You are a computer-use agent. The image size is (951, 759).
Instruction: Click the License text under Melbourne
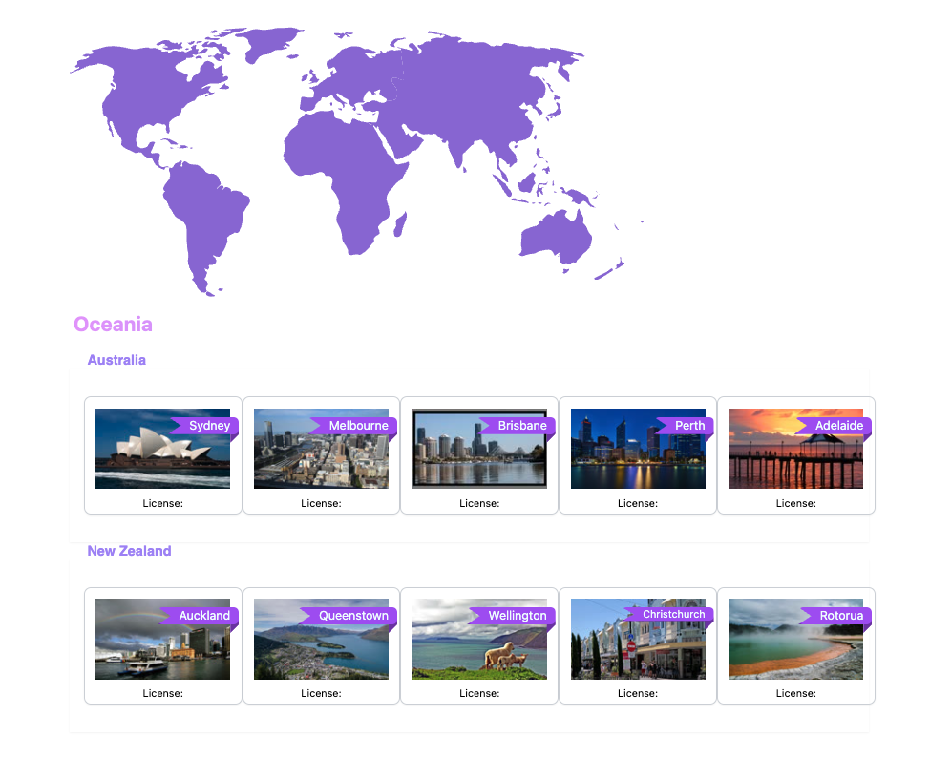[x=321, y=503]
